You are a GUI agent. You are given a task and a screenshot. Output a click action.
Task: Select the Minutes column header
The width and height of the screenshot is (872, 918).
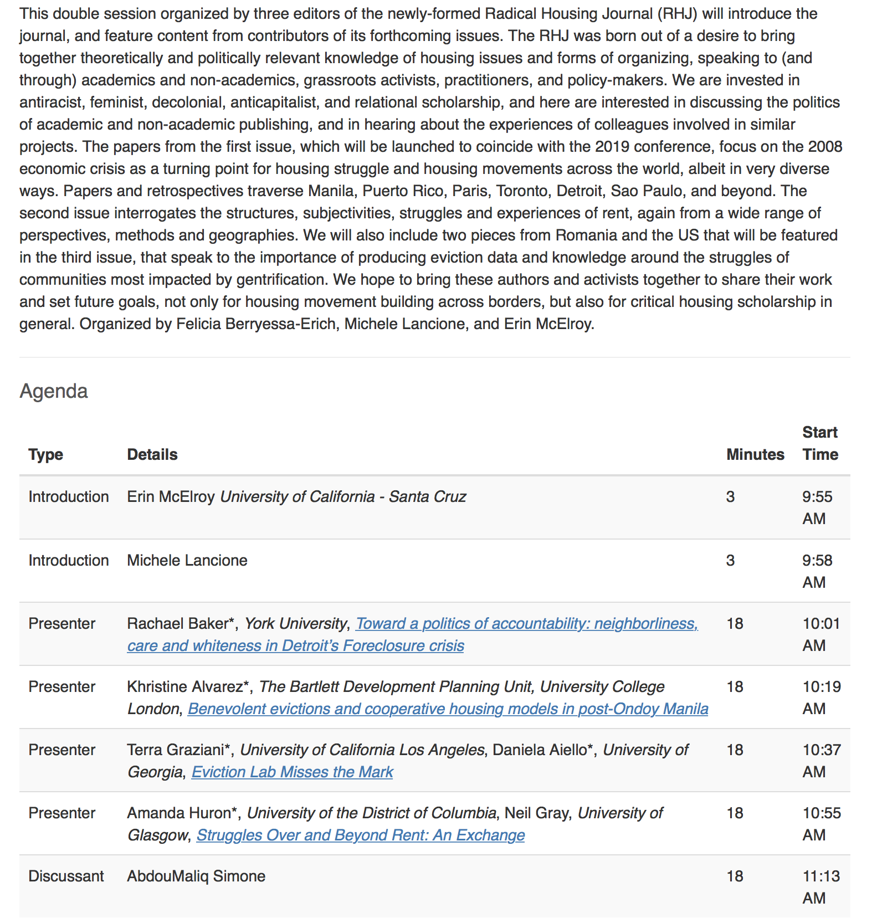(x=755, y=455)
